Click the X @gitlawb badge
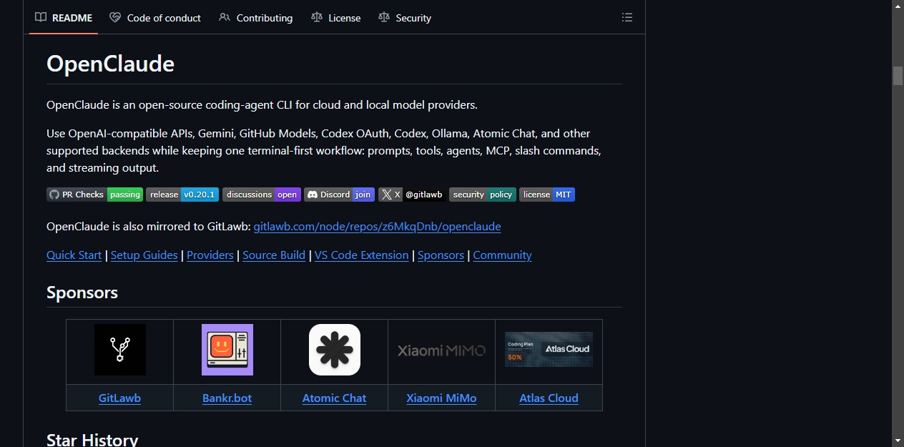The height and width of the screenshot is (447, 904). coord(412,195)
